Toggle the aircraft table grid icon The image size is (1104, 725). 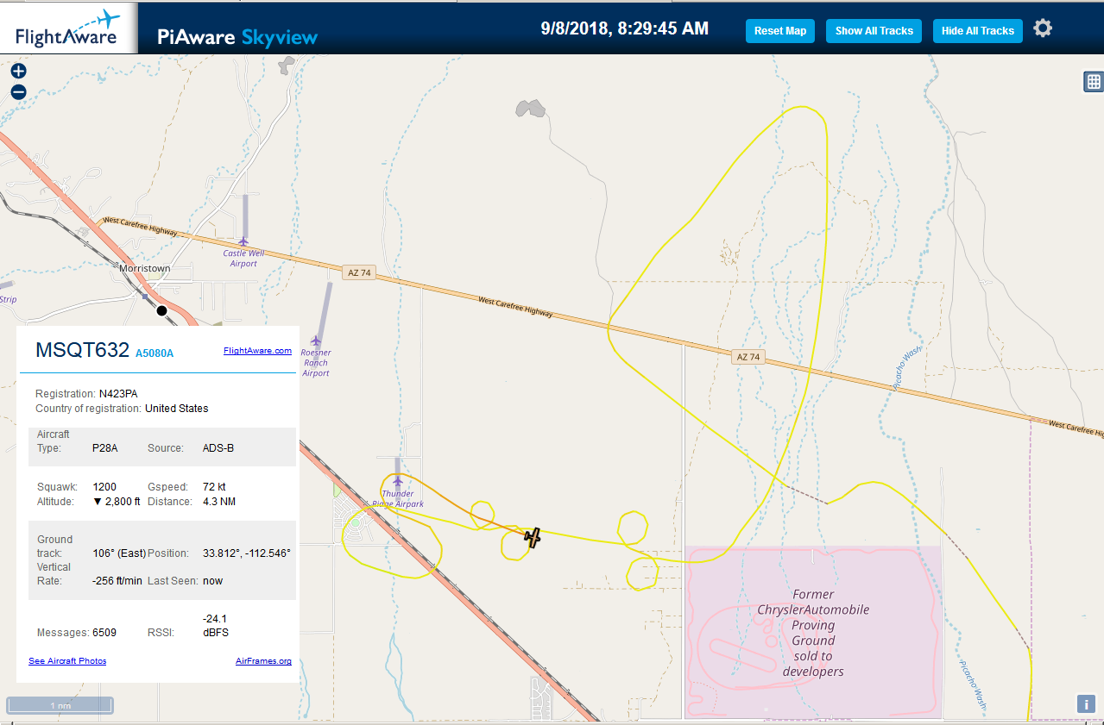pyautogui.click(x=1094, y=82)
